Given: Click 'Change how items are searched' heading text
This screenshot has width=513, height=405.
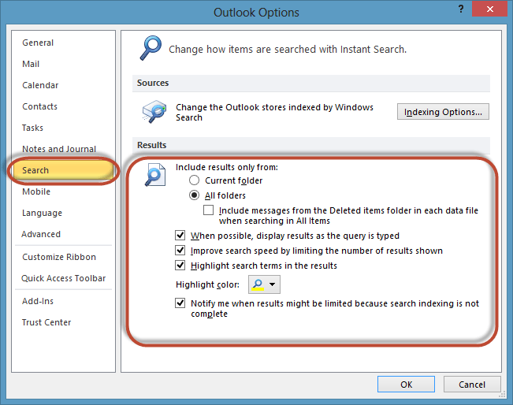Looking at the screenshot, I should 288,49.
